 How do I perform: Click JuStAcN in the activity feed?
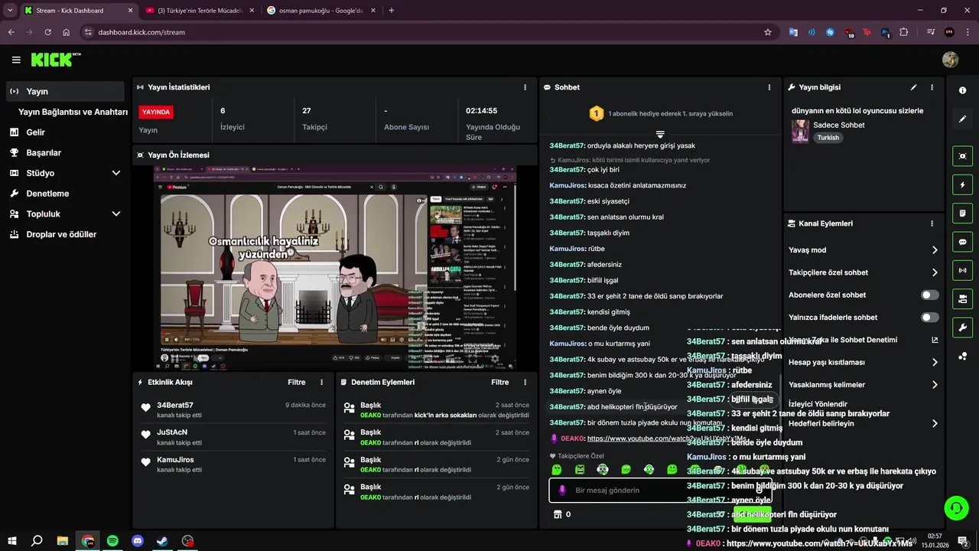172,432
